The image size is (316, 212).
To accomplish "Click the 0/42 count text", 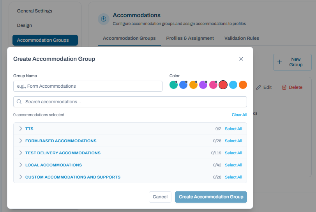I will pyautogui.click(x=217, y=165).
